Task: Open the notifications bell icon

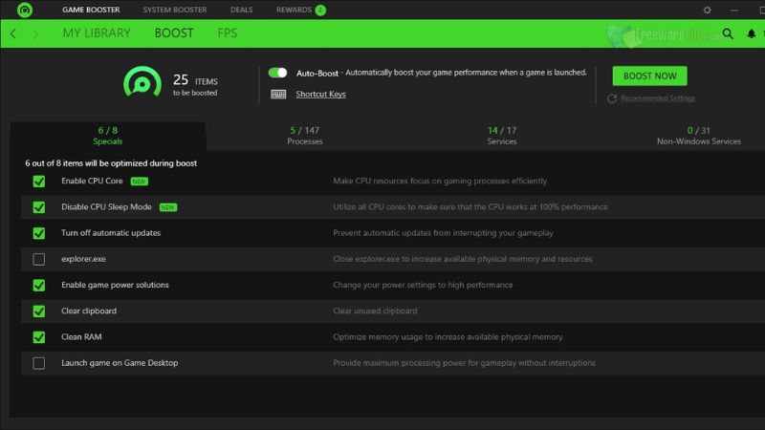Action: coord(751,33)
